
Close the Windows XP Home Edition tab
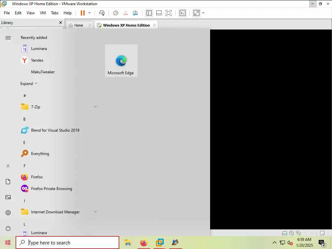(155, 25)
